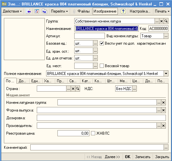Open Ед. мест ellipsis selector
The width and height of the screenshot is (172, 161).
pos(95,66)
